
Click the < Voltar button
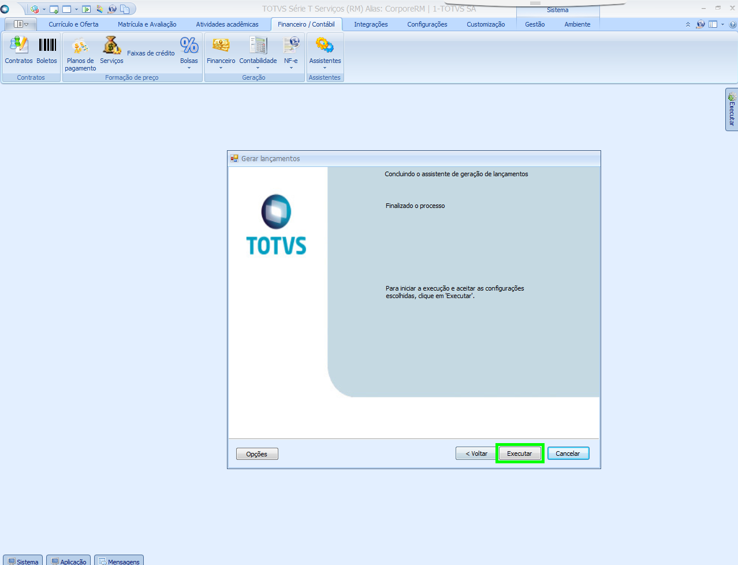pyautogui.click(x=476, y=454)
